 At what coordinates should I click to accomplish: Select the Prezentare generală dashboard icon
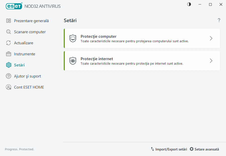8,21
